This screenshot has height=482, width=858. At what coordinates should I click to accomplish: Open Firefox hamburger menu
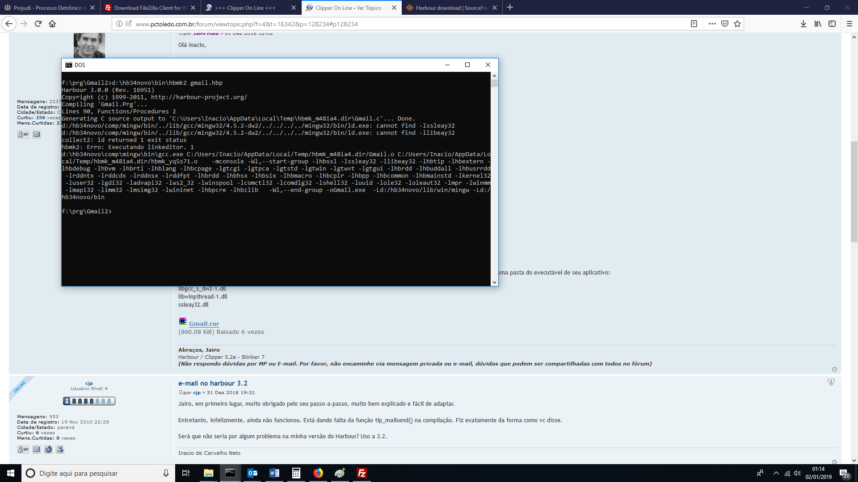tap(850, 24)
